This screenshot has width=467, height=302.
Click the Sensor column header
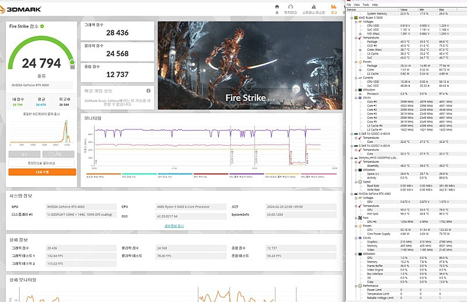(372, 9)
